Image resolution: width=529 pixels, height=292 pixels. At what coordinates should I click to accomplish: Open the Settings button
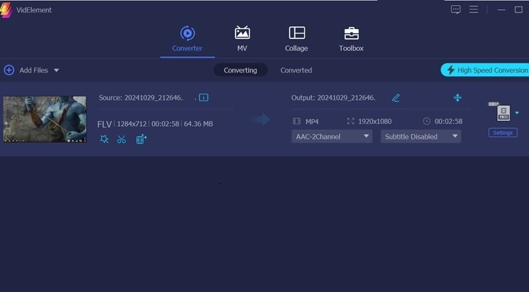(x=503, y=133)
